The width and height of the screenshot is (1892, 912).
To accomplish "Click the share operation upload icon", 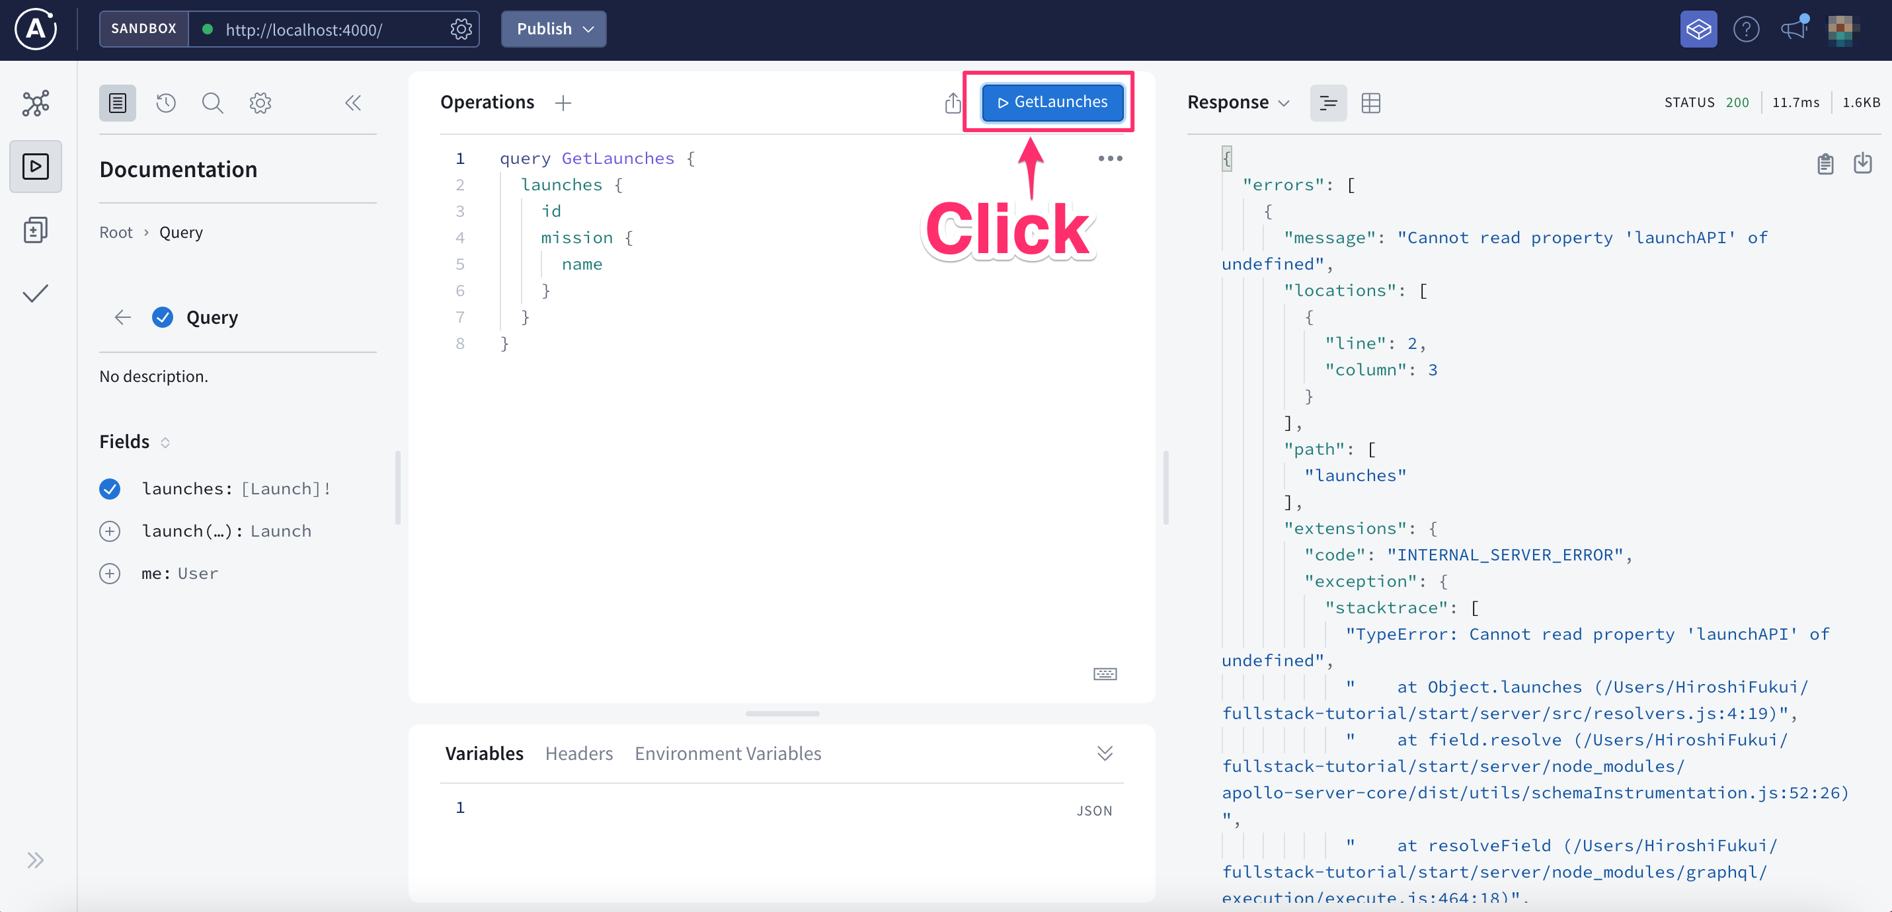I will [953, 103].
